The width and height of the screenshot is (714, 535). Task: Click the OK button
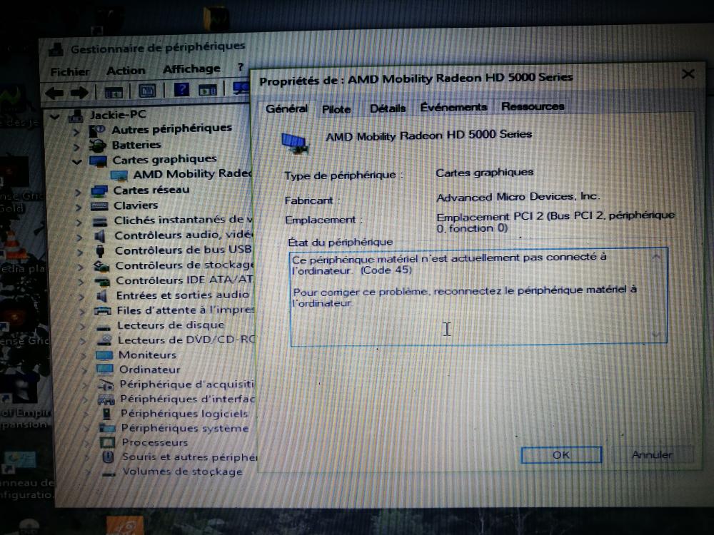click(x=561, y=455)
